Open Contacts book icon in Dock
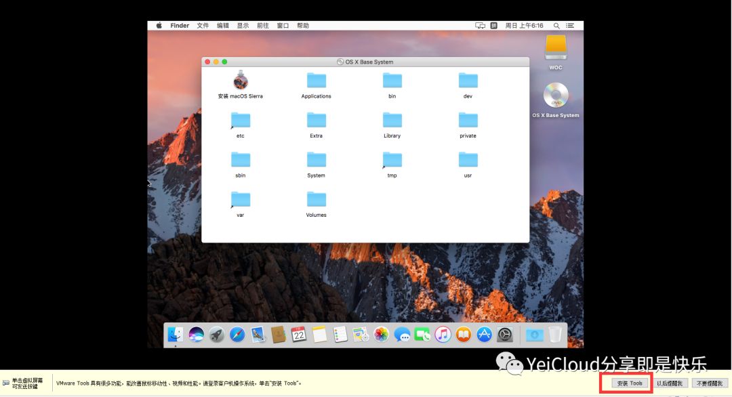 (x=279, y=335)
